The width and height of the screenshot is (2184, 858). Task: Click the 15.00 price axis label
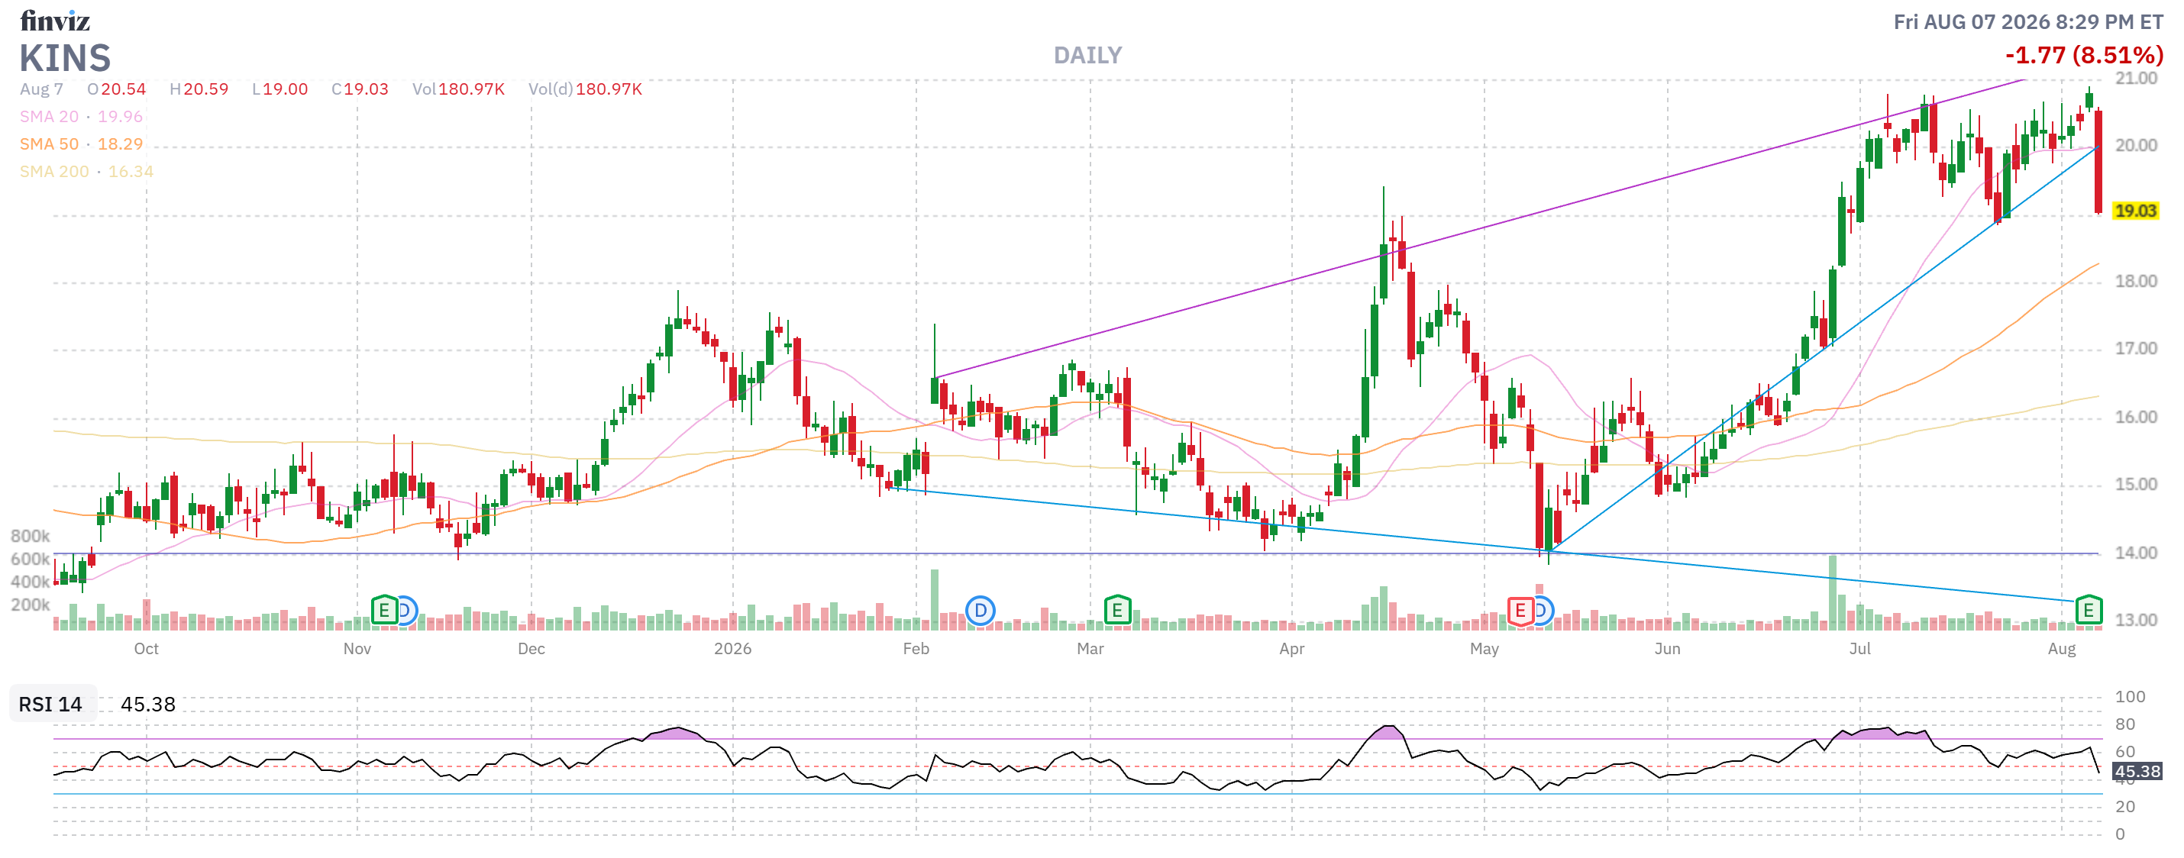pos(2136,484)
